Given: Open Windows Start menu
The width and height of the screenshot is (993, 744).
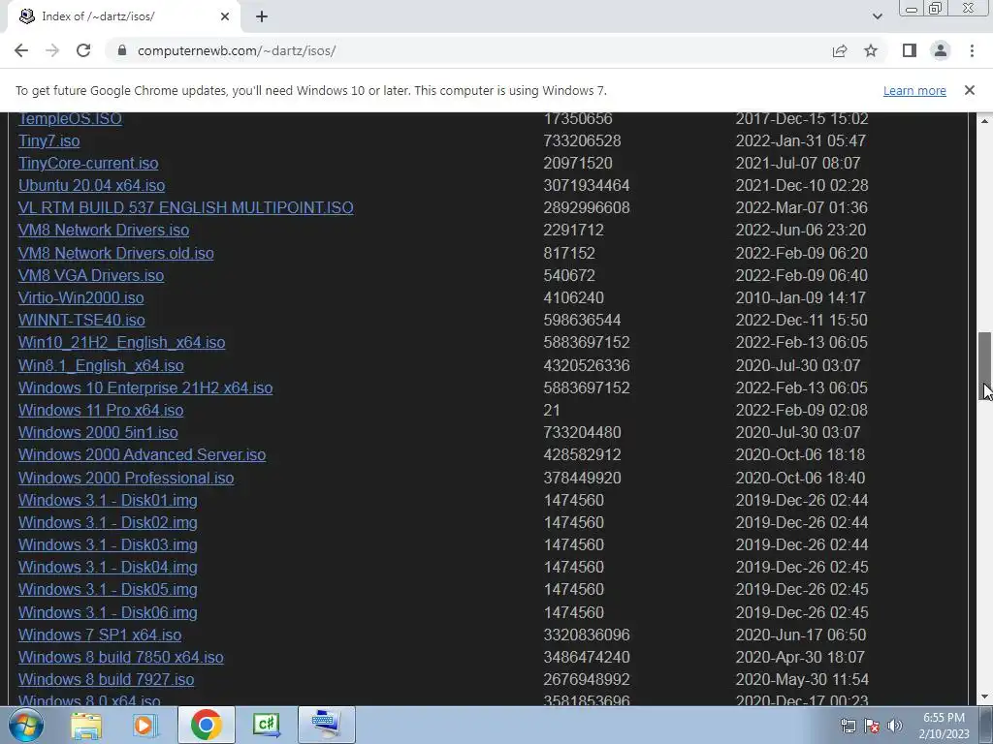Looking at the screenshot, I should [25, 725].
